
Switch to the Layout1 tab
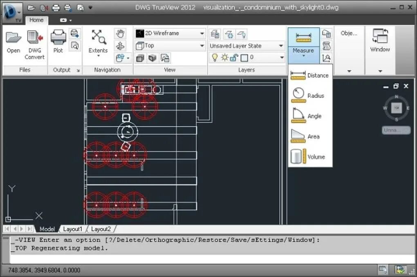72,229
